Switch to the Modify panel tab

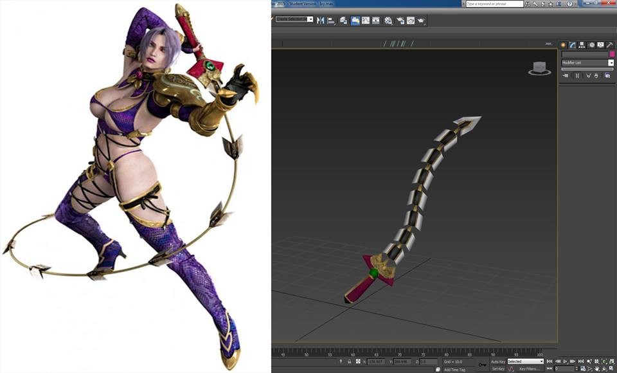point(573,45)
